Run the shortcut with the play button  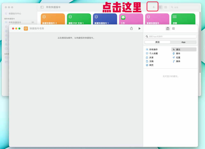(x=140, y=28)
